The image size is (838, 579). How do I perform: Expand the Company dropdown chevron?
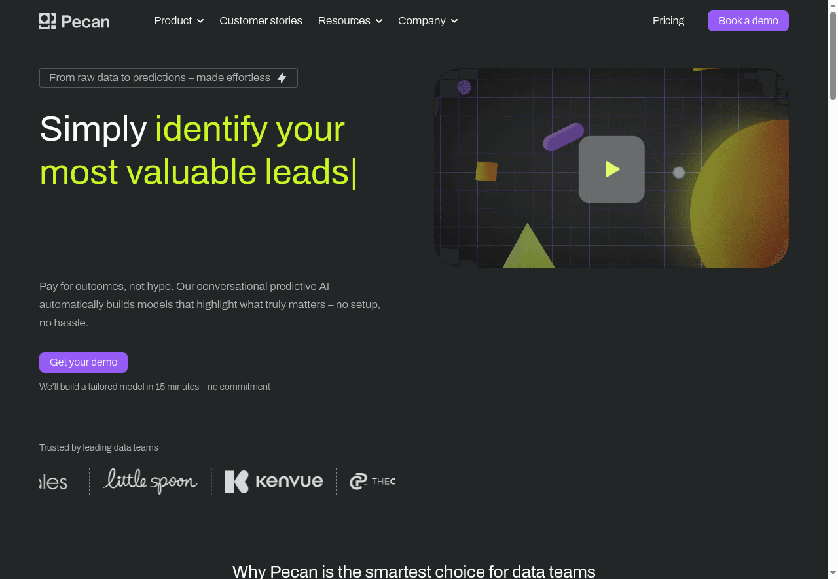point(454,21)
